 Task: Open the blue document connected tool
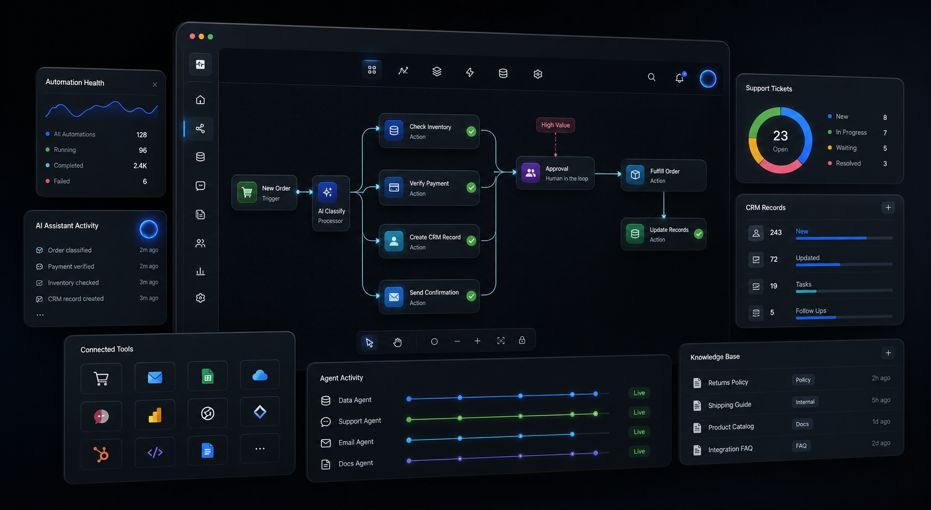(x=207, y=451)
